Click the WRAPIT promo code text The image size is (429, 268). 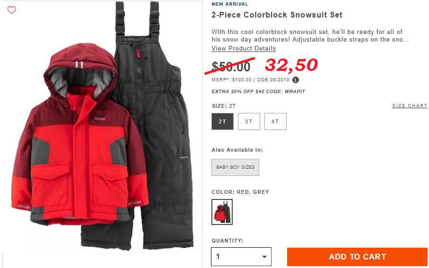click(295, 92)
